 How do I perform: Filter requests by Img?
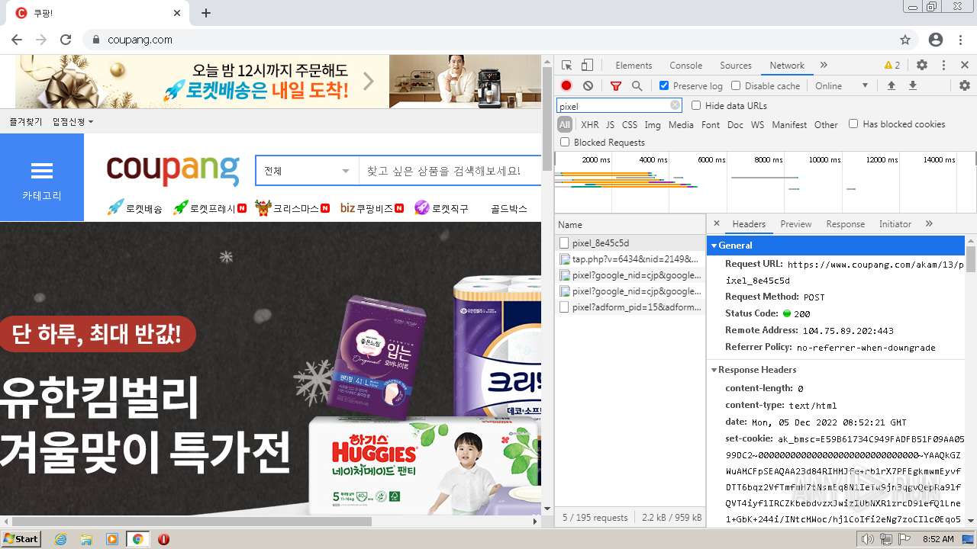coord(653,125)
